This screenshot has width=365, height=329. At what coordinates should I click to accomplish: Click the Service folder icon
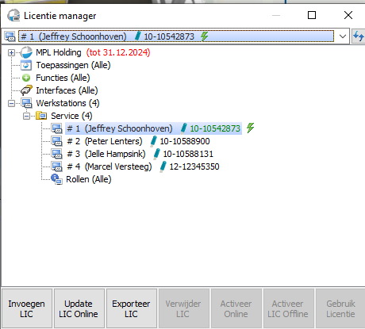pos(41,116)
